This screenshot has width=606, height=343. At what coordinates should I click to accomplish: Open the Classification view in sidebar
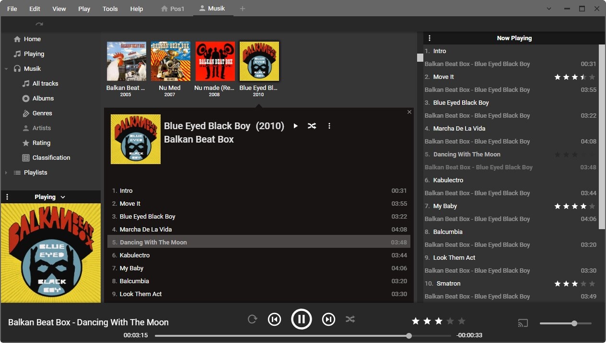pos(51,157)
